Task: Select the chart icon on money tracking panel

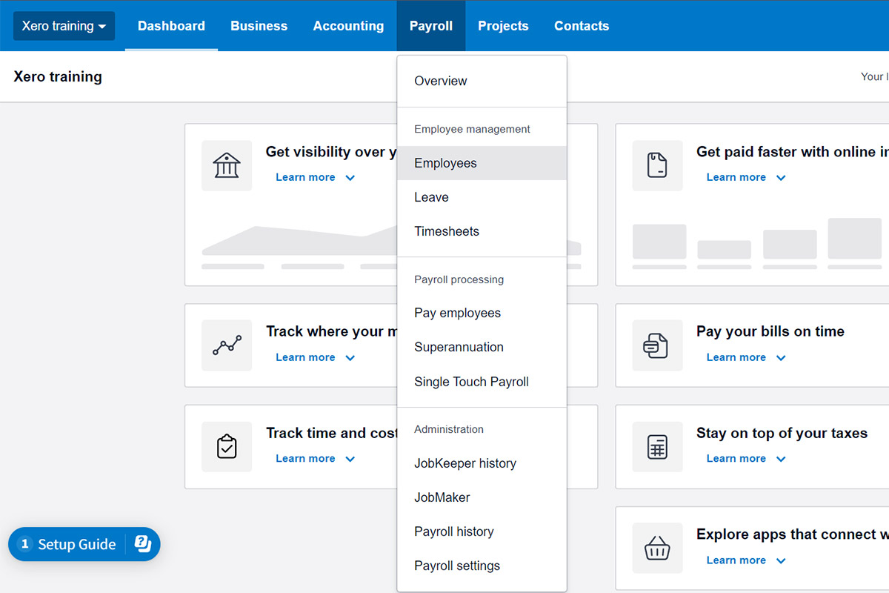Action: [227, 345]
